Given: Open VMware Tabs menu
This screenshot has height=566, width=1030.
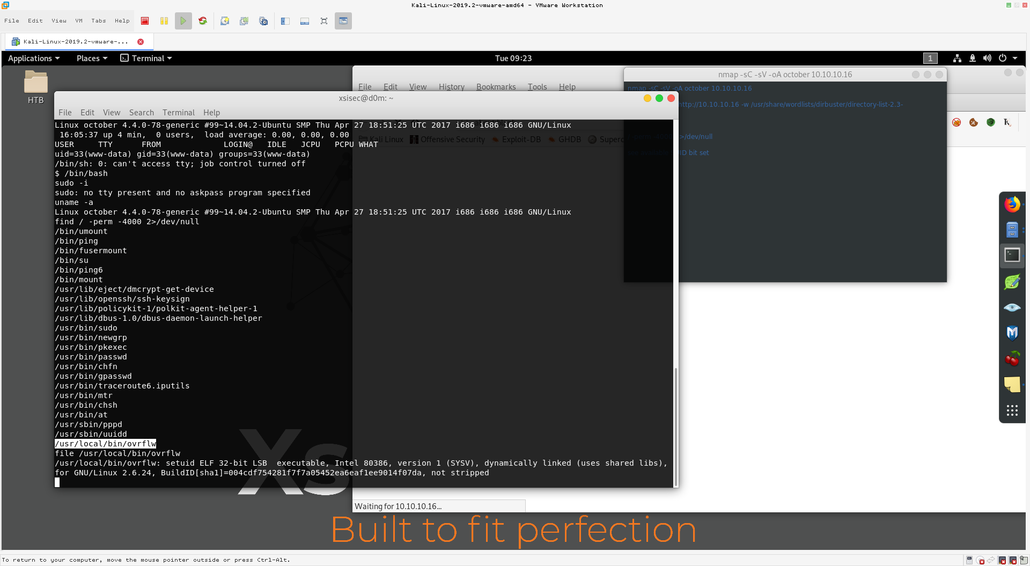Looking at the screenshot, I should coord(99,21).
